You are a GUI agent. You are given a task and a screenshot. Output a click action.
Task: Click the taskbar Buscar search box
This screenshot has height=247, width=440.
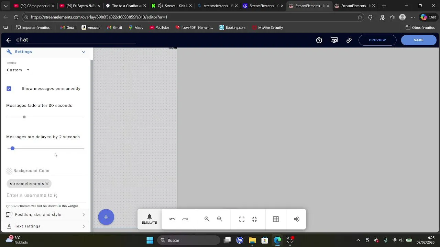(189, 240)
